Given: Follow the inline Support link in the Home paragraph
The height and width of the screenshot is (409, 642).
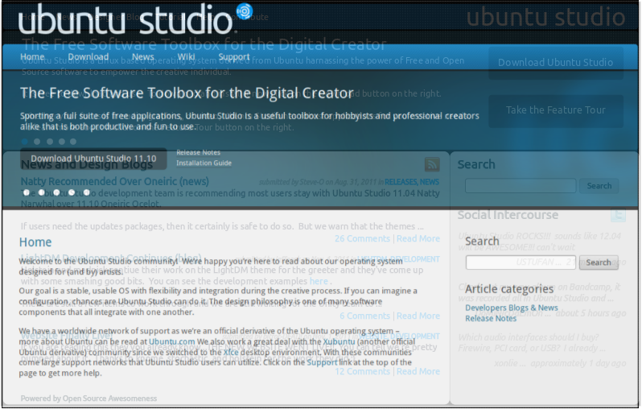Looking at the screenshot, I should pos(322,362).
